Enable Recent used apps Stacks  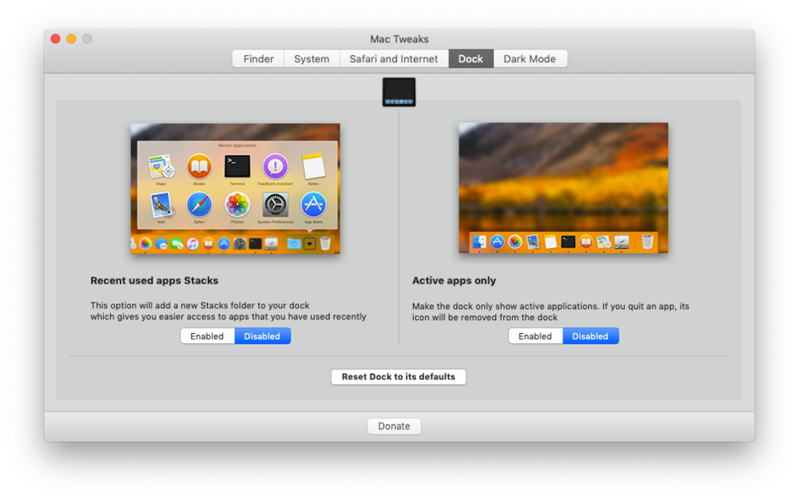tap(207, 336)
